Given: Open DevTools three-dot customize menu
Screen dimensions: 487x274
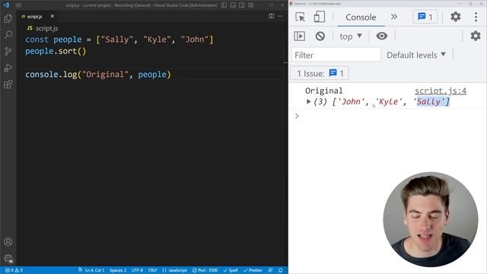Looking at the screenshot, I should click(x=476, y=17).
